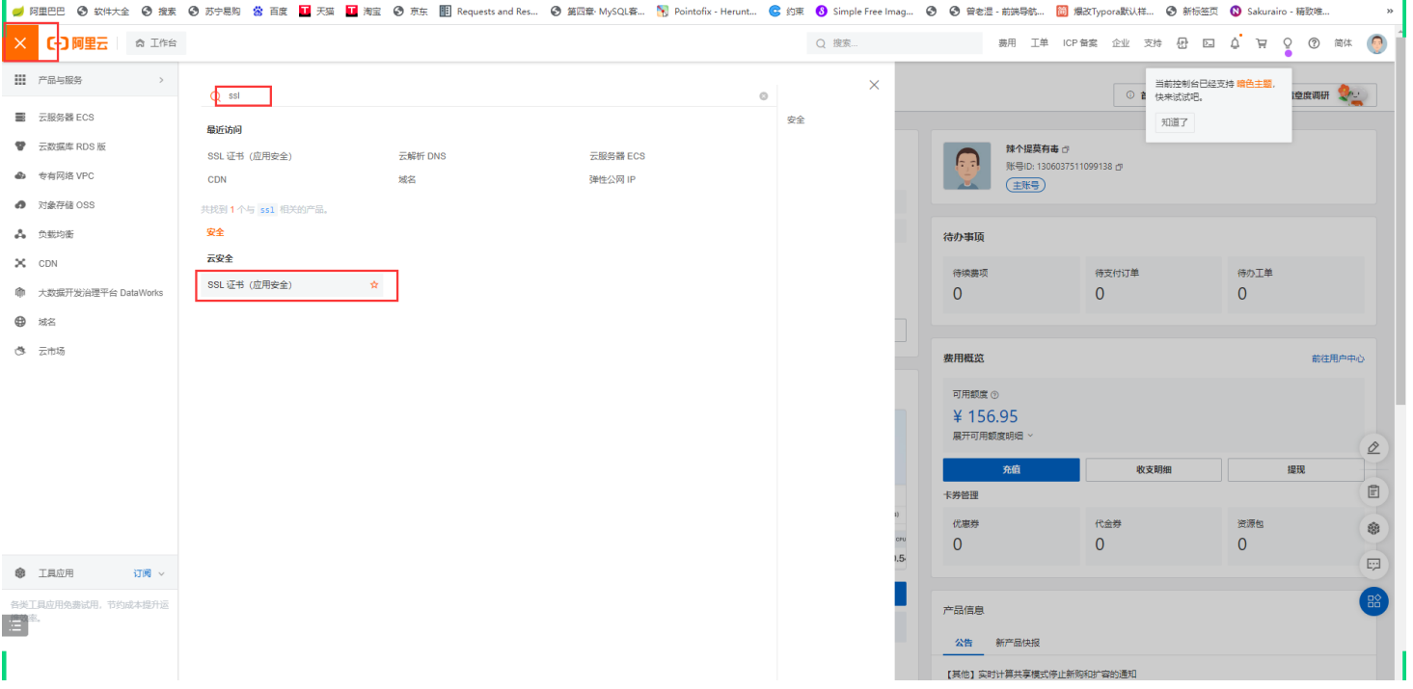Open the Alibaba Cloud logo homepage

(78, 43)
